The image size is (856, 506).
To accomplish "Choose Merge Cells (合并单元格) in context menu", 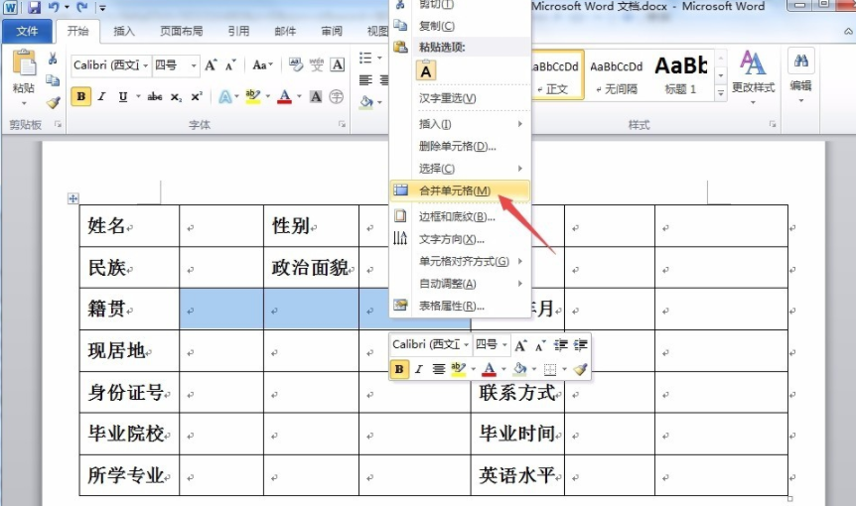I will 459,190.
